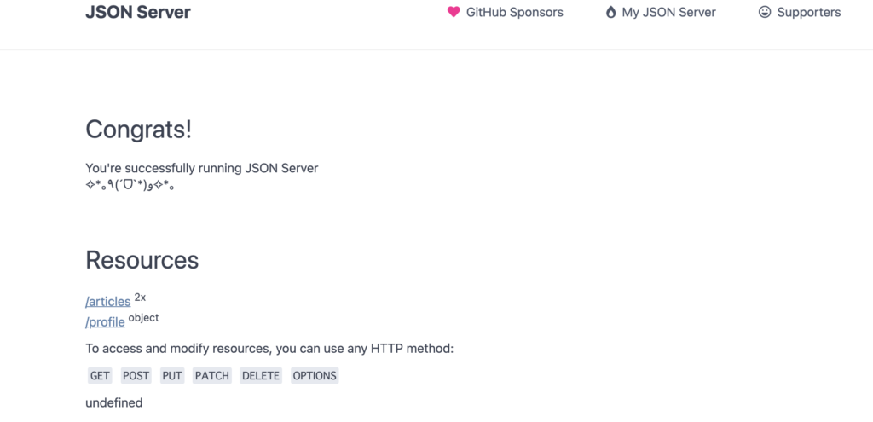
Task: Click the JSON Server title logo
Action: click(138, 12)
